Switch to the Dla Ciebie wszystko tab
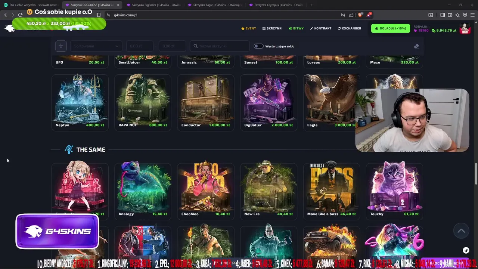Screen dimensions: 478x269 point(31,5)
